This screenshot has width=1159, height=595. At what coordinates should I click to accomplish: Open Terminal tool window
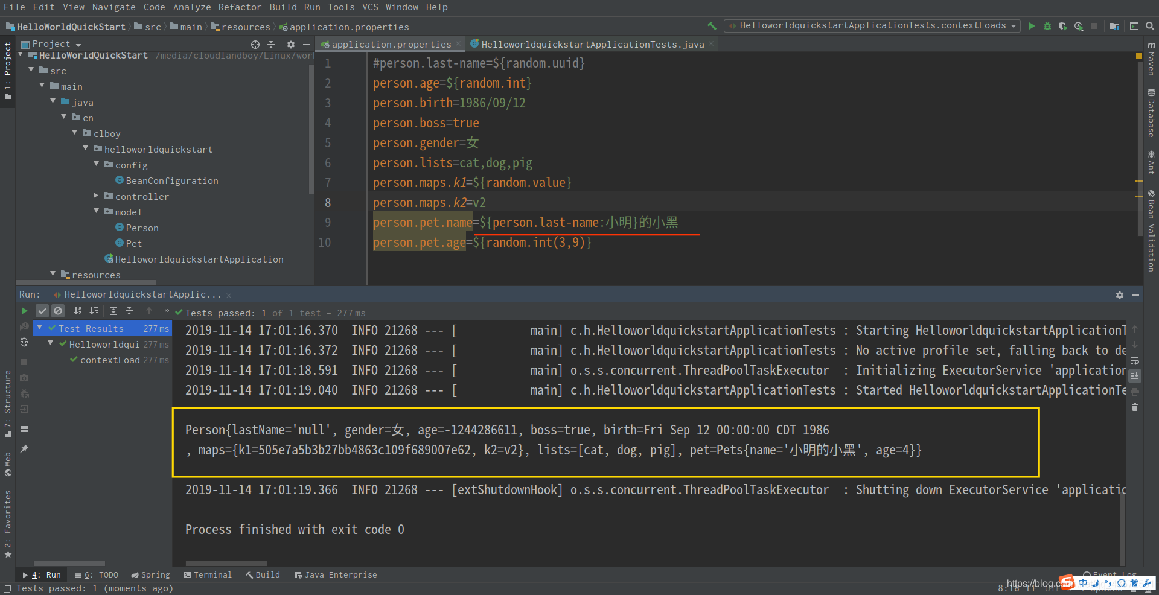[208, 575]
